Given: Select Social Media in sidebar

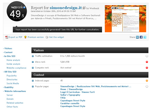Looking at the screenshot, I should click(x=13, y=84).
